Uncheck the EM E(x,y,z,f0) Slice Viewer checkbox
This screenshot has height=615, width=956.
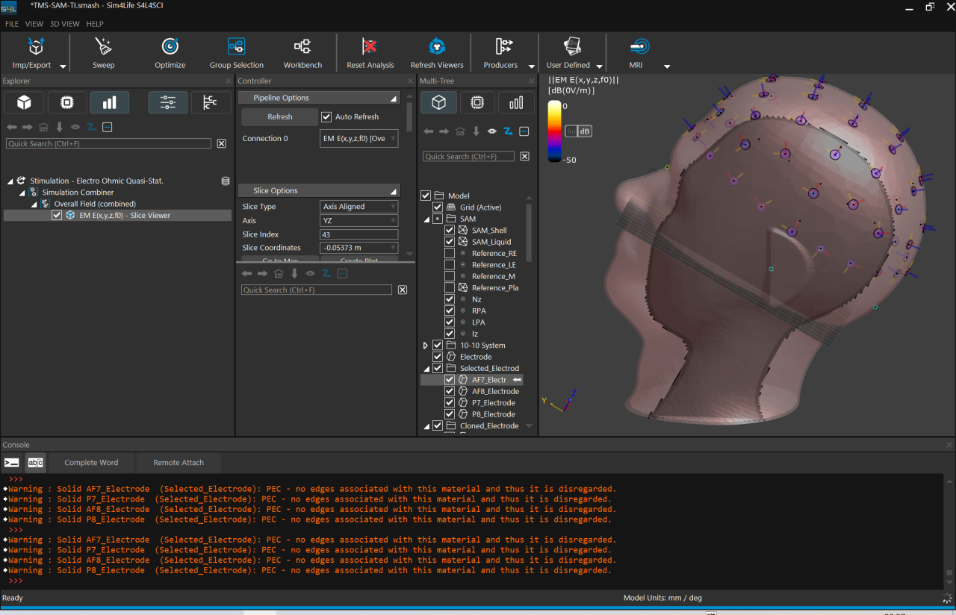click(x=57, y=215)
